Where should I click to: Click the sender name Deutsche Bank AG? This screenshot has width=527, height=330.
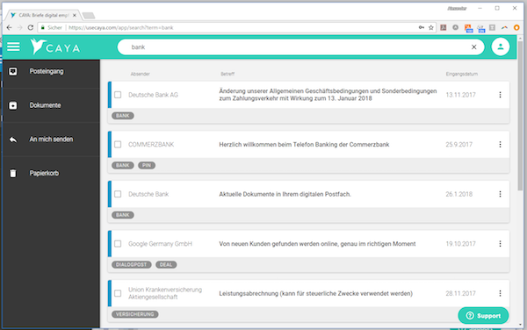coord(153,95)
